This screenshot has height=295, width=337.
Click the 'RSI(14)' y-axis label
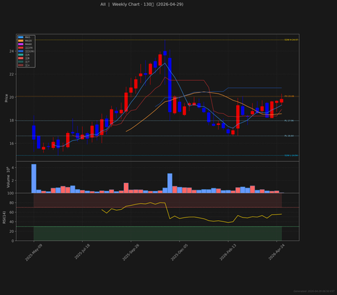pos(4,217)
